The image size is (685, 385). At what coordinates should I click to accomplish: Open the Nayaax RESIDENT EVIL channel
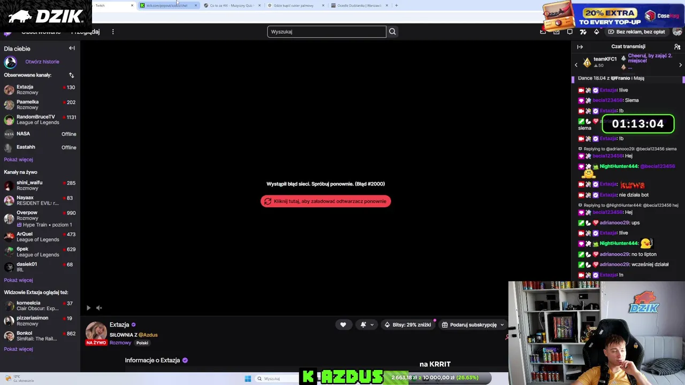click(40, 200)
